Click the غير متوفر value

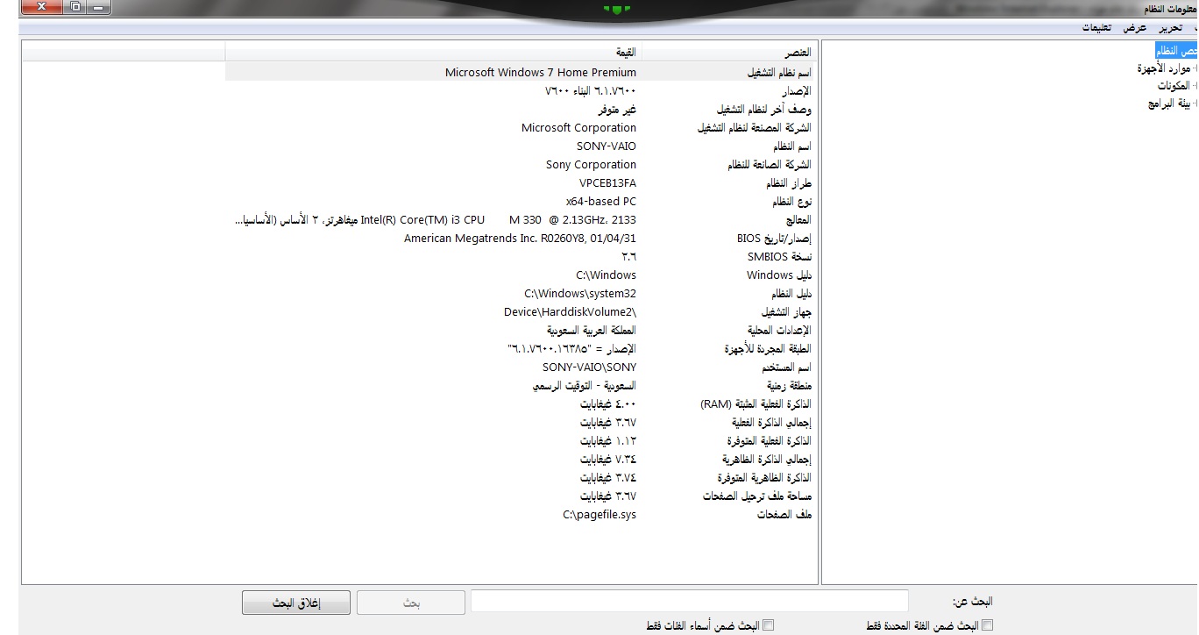click(617, 110)
